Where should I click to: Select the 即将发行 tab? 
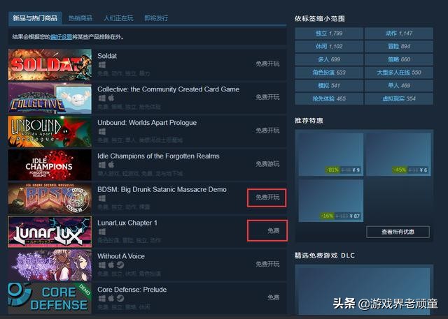click(156, 18)
